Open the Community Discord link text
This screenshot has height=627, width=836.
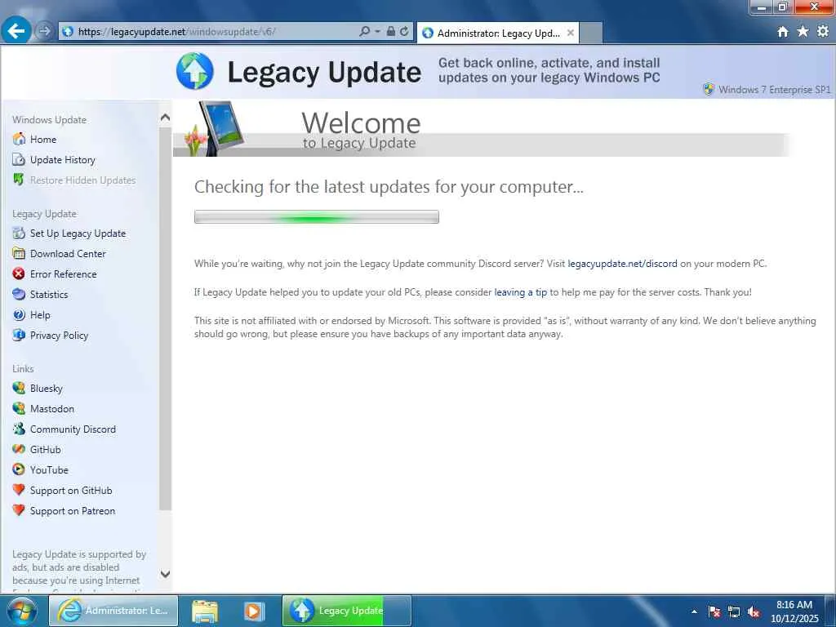point(73,429)
